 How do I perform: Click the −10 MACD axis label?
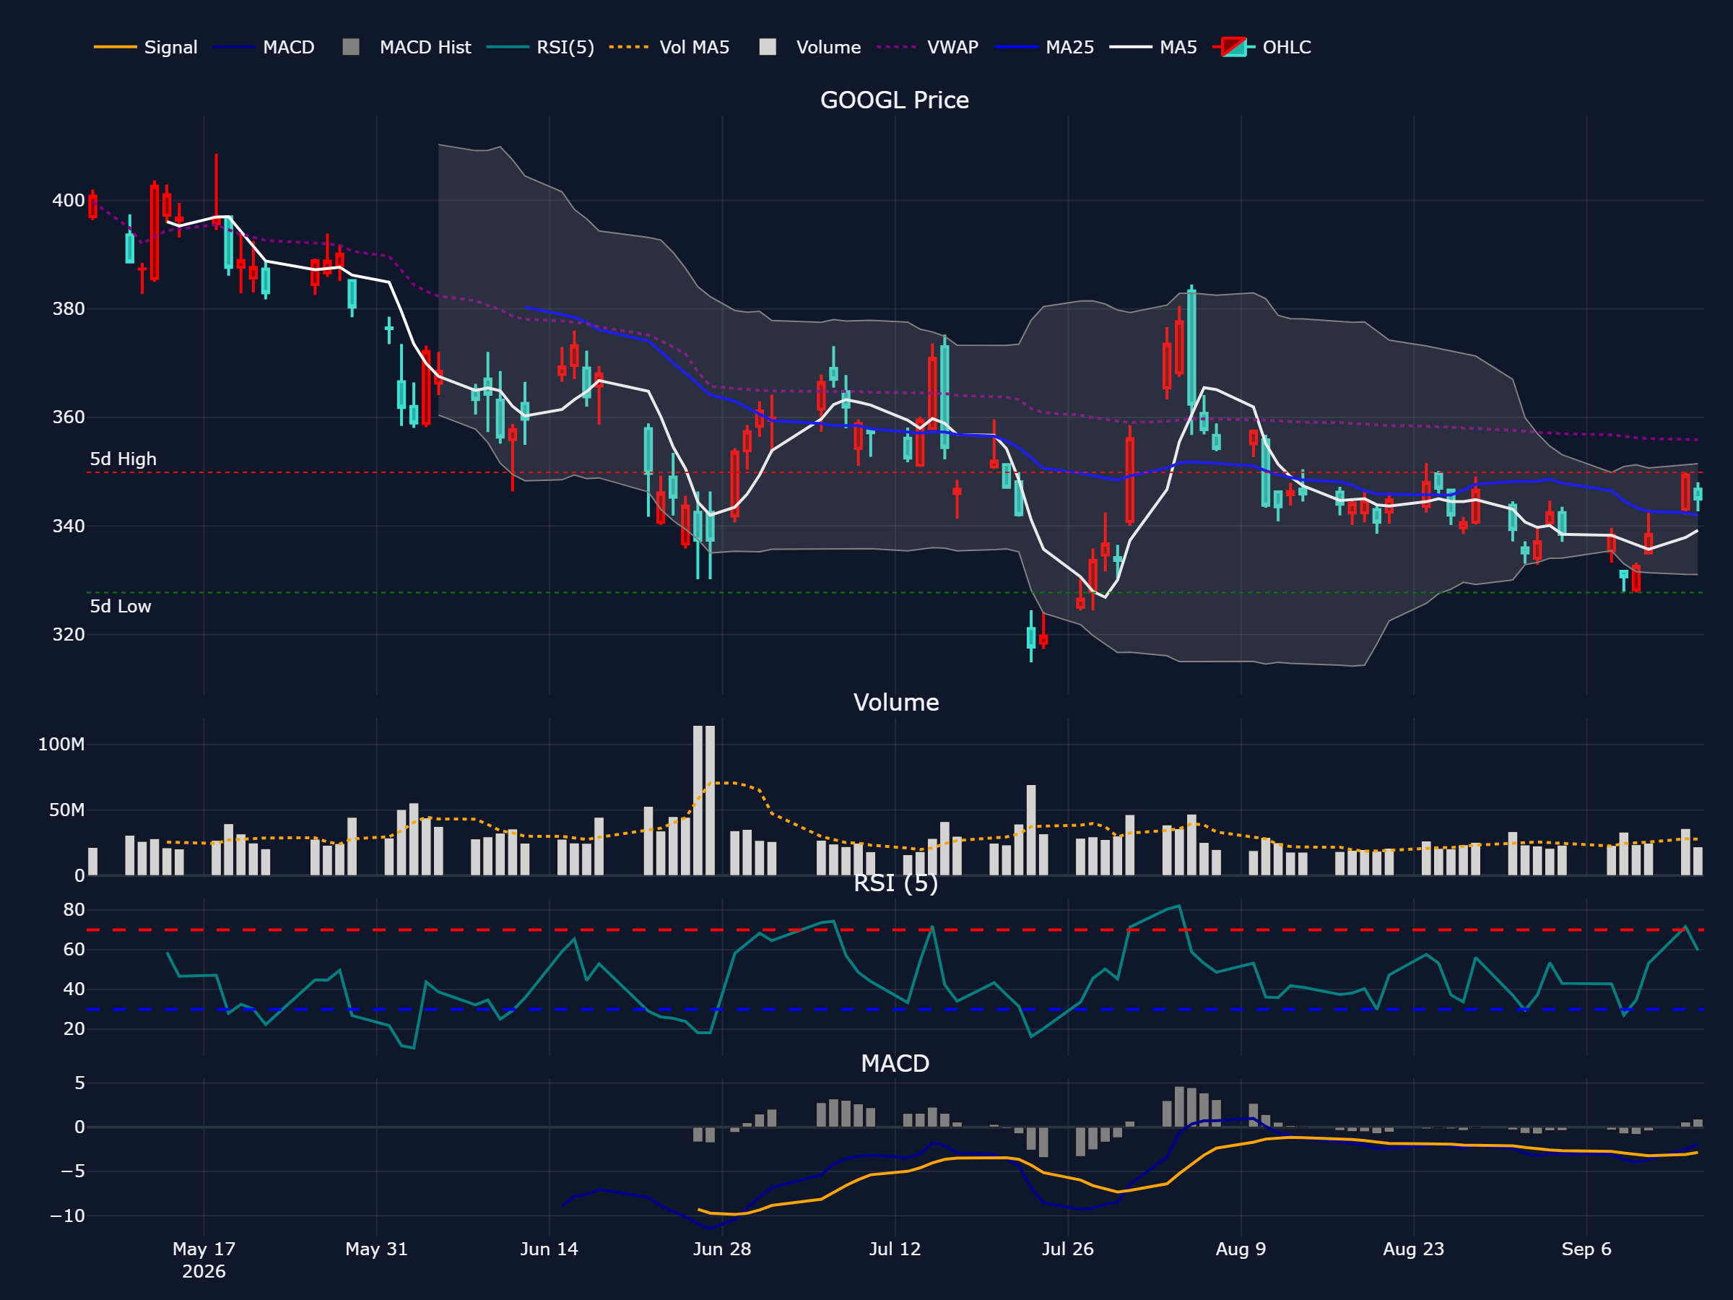[67, 1216]
